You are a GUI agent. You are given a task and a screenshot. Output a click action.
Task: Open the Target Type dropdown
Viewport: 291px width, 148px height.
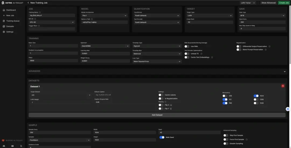click(210, 16)
